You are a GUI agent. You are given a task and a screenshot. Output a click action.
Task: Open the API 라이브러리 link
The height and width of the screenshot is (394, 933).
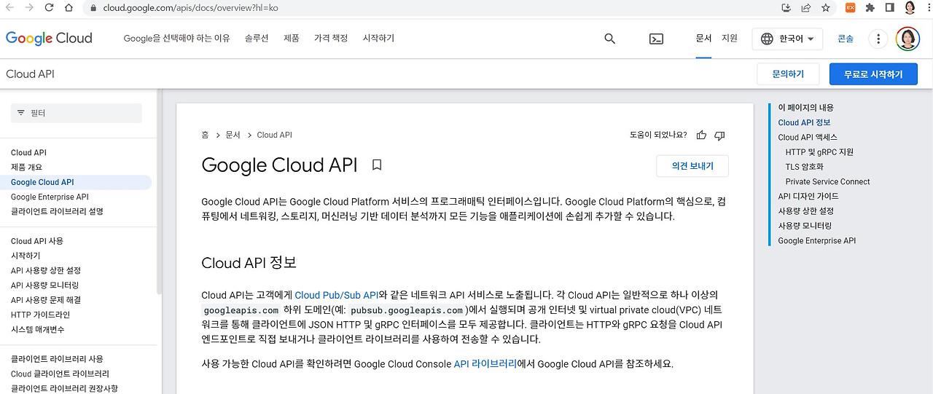point(485,363)
